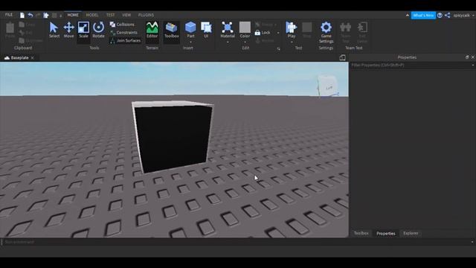Collapse the ribbon with the up arrow

tap(408, 15)
